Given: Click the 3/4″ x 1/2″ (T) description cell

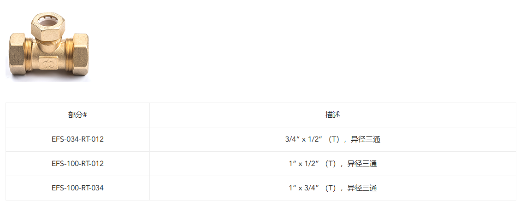Looking at the screenshot, I should [x=333, y=139].
